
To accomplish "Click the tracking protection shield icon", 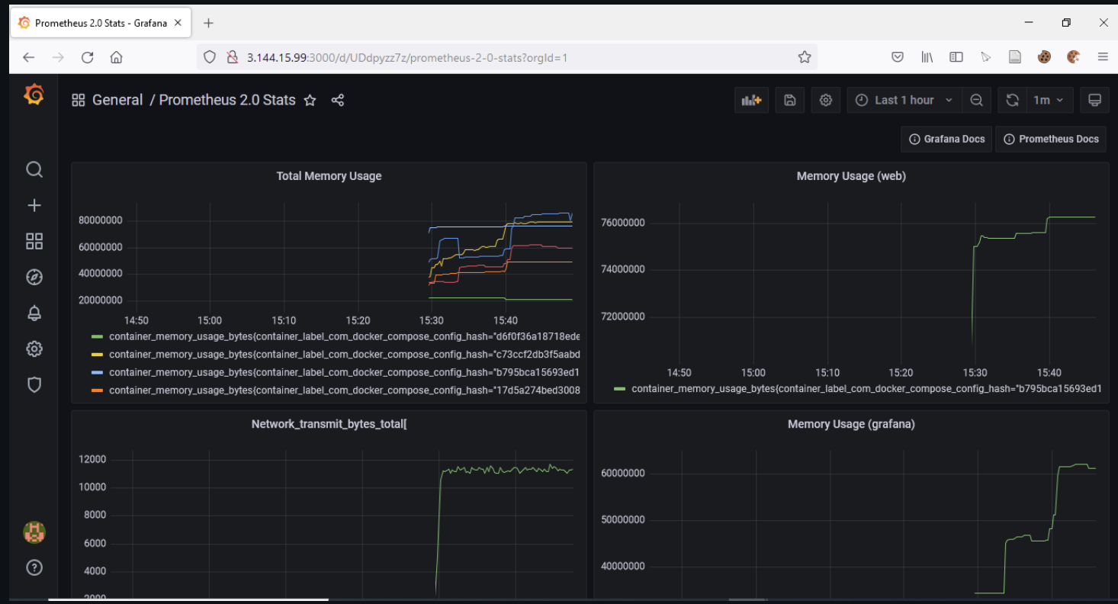I will pyautogui.click(x=210, y=57).
